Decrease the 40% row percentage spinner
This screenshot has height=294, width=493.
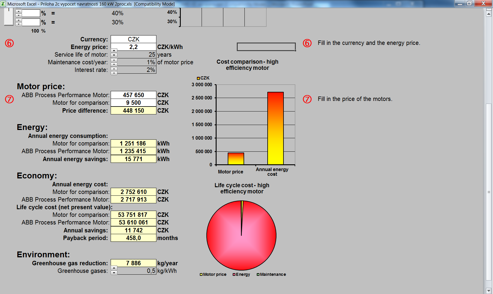tap(18, 15)
